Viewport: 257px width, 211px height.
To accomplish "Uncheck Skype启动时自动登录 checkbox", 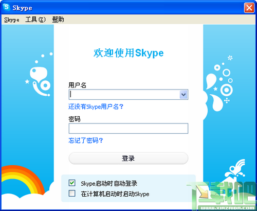I will [x=72, y=183].
